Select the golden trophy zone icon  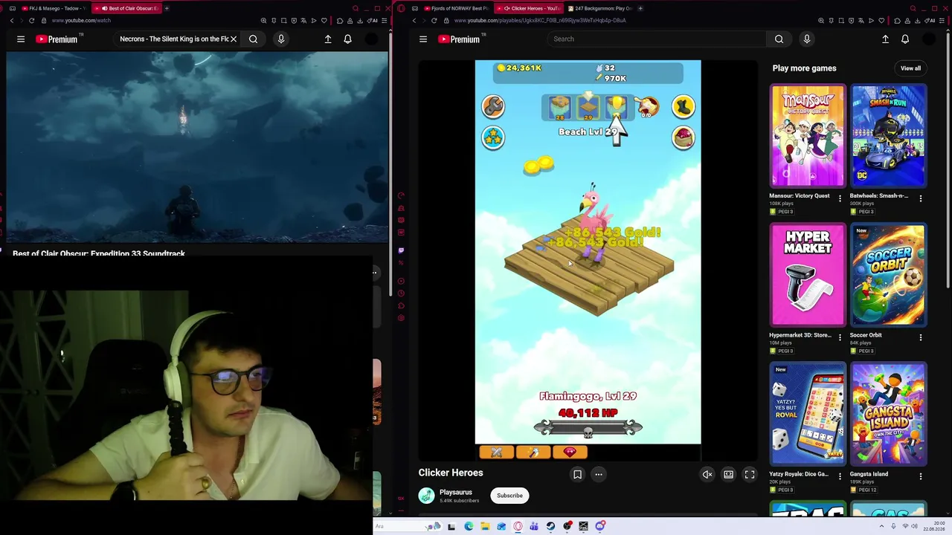coord(617,108)
